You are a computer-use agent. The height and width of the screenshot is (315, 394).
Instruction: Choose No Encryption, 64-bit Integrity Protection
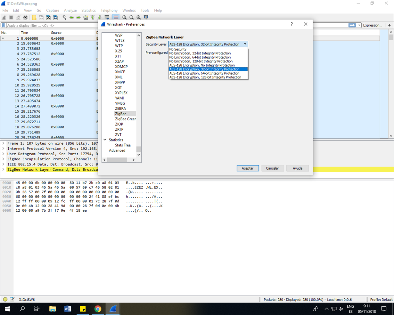[208, 57]
